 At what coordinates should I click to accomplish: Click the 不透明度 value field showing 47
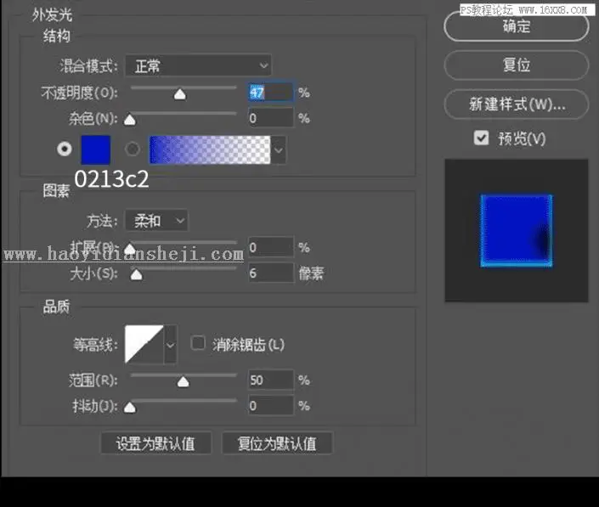[271, 92]
